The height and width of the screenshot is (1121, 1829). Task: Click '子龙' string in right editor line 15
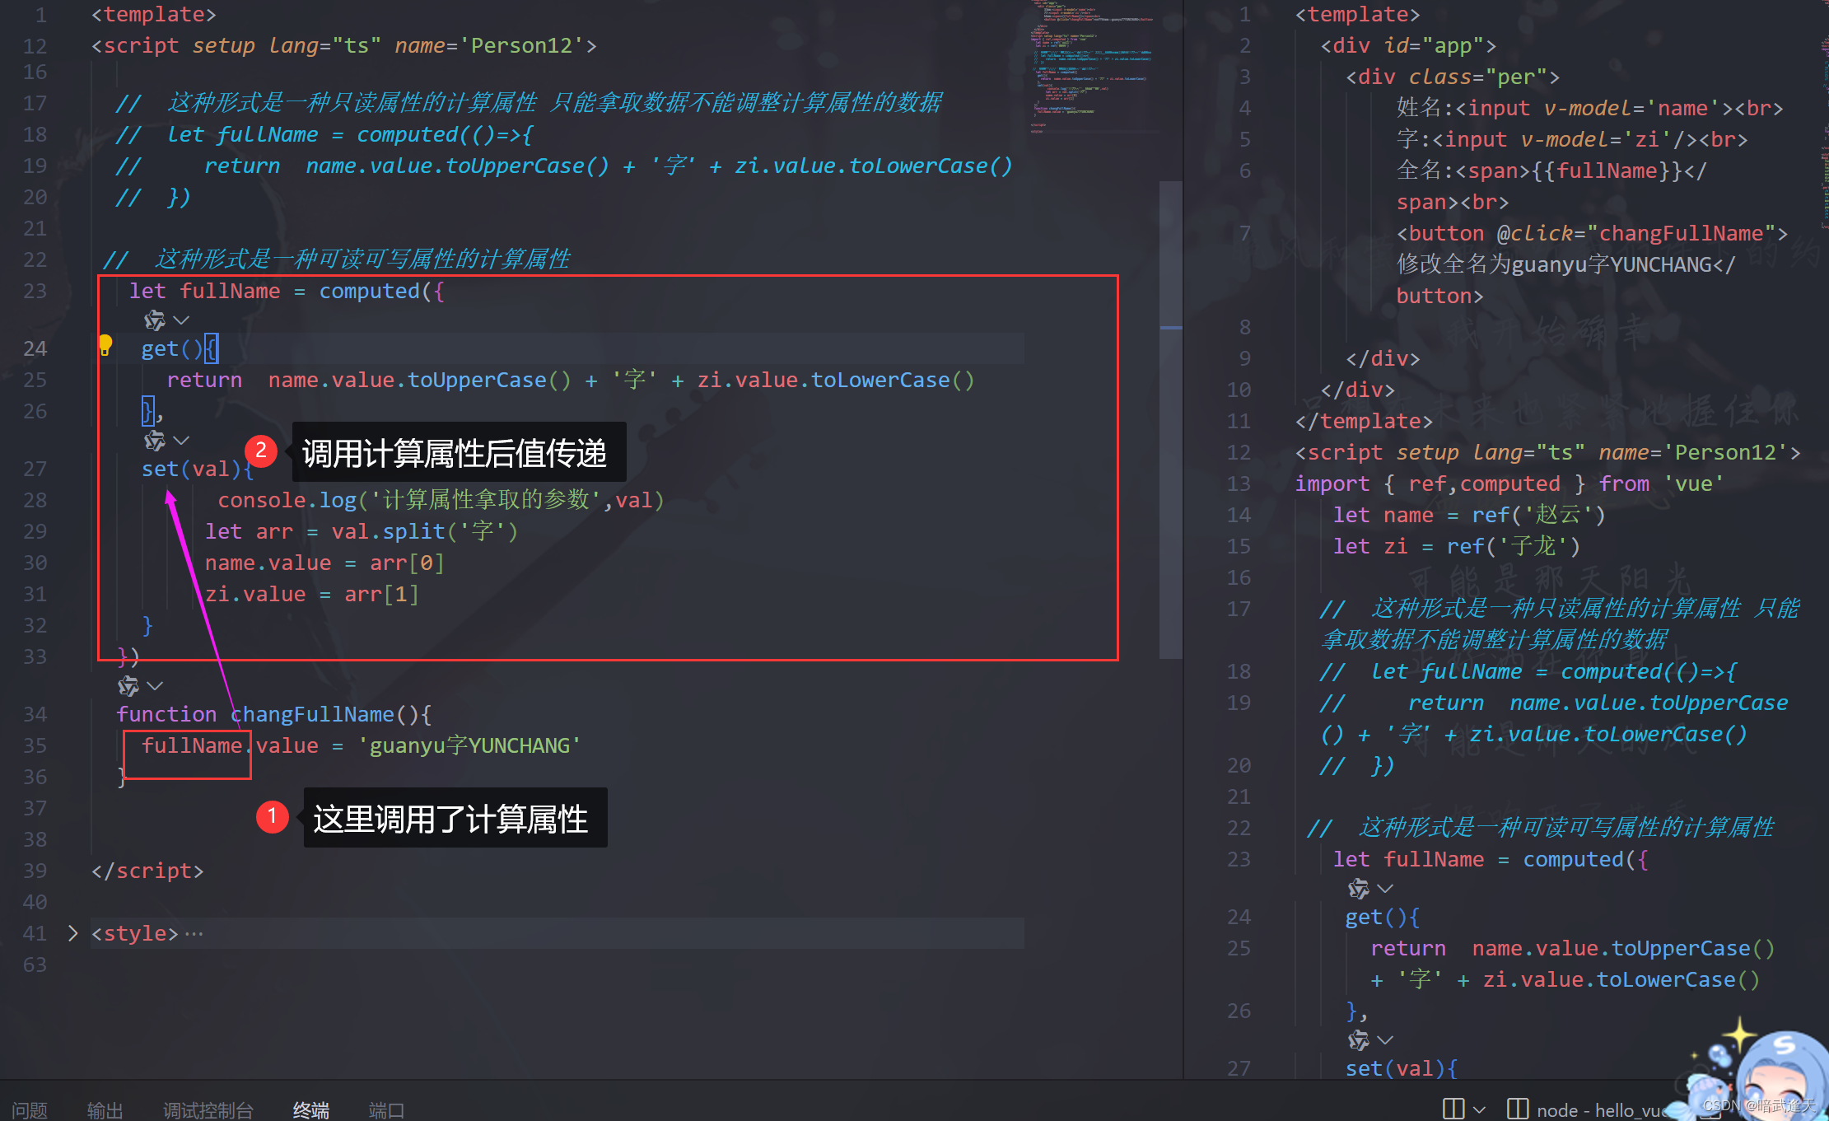click(1533, 546)
